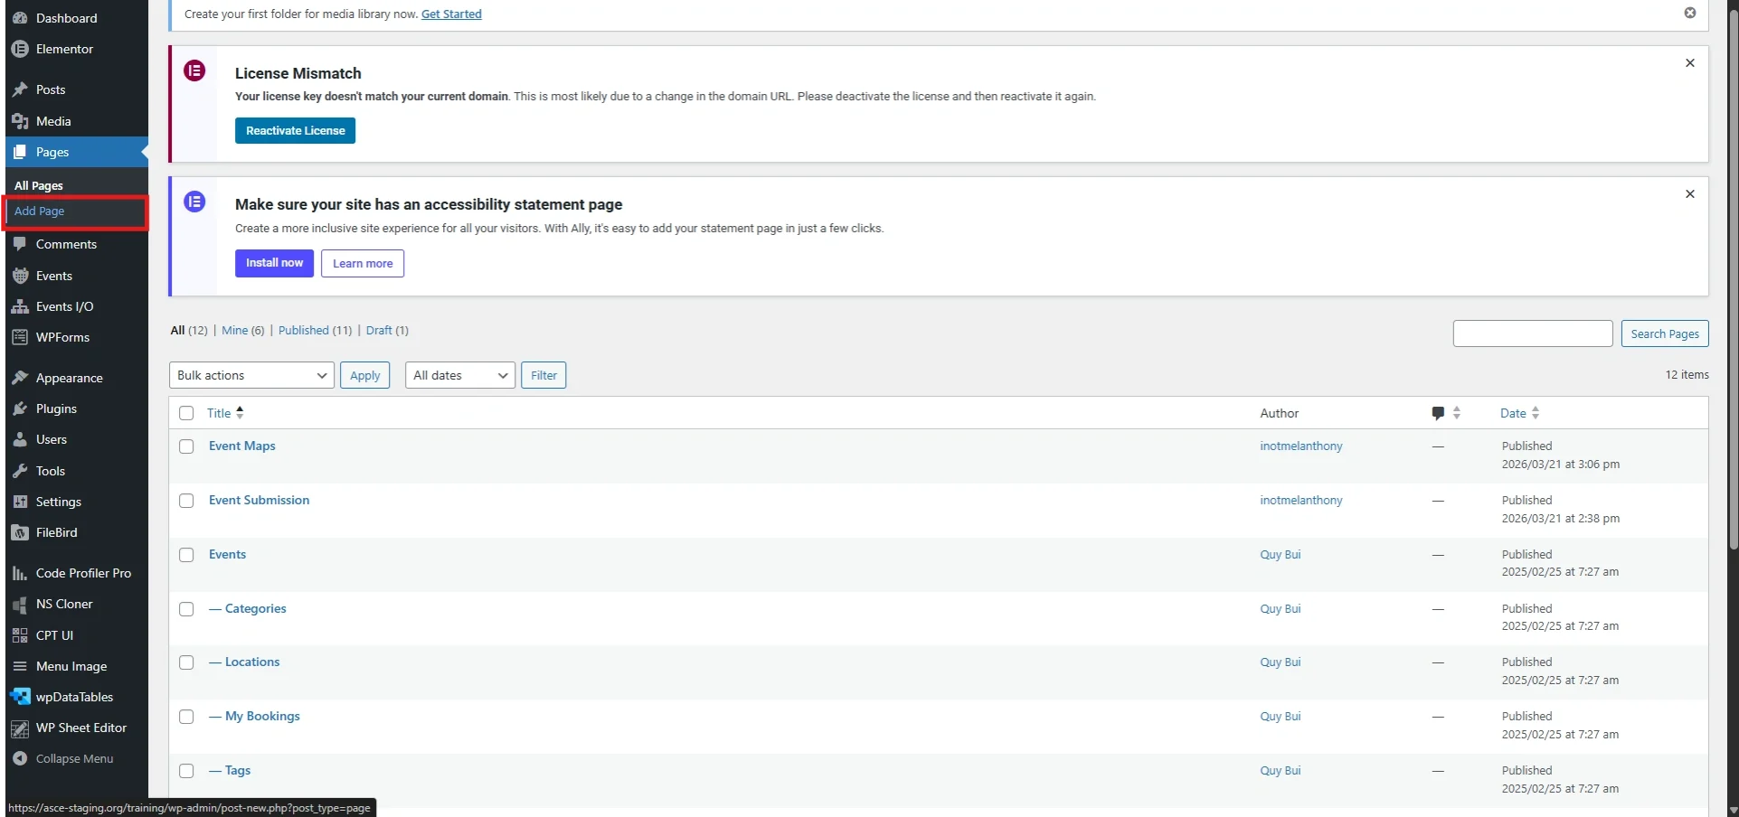Viewport: 1739px width, 817px height.
Task: Sort the page list by Date
Action: [x=1519, y=413]
